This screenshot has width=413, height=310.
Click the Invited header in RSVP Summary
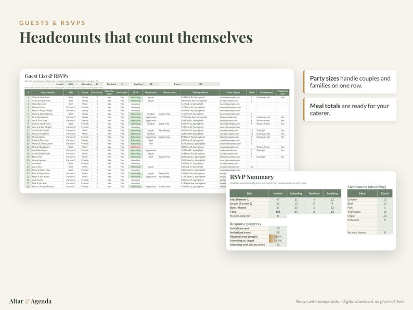[x=278, y=193]
